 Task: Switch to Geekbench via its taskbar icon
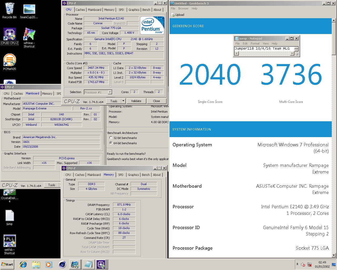pos(75,264)
